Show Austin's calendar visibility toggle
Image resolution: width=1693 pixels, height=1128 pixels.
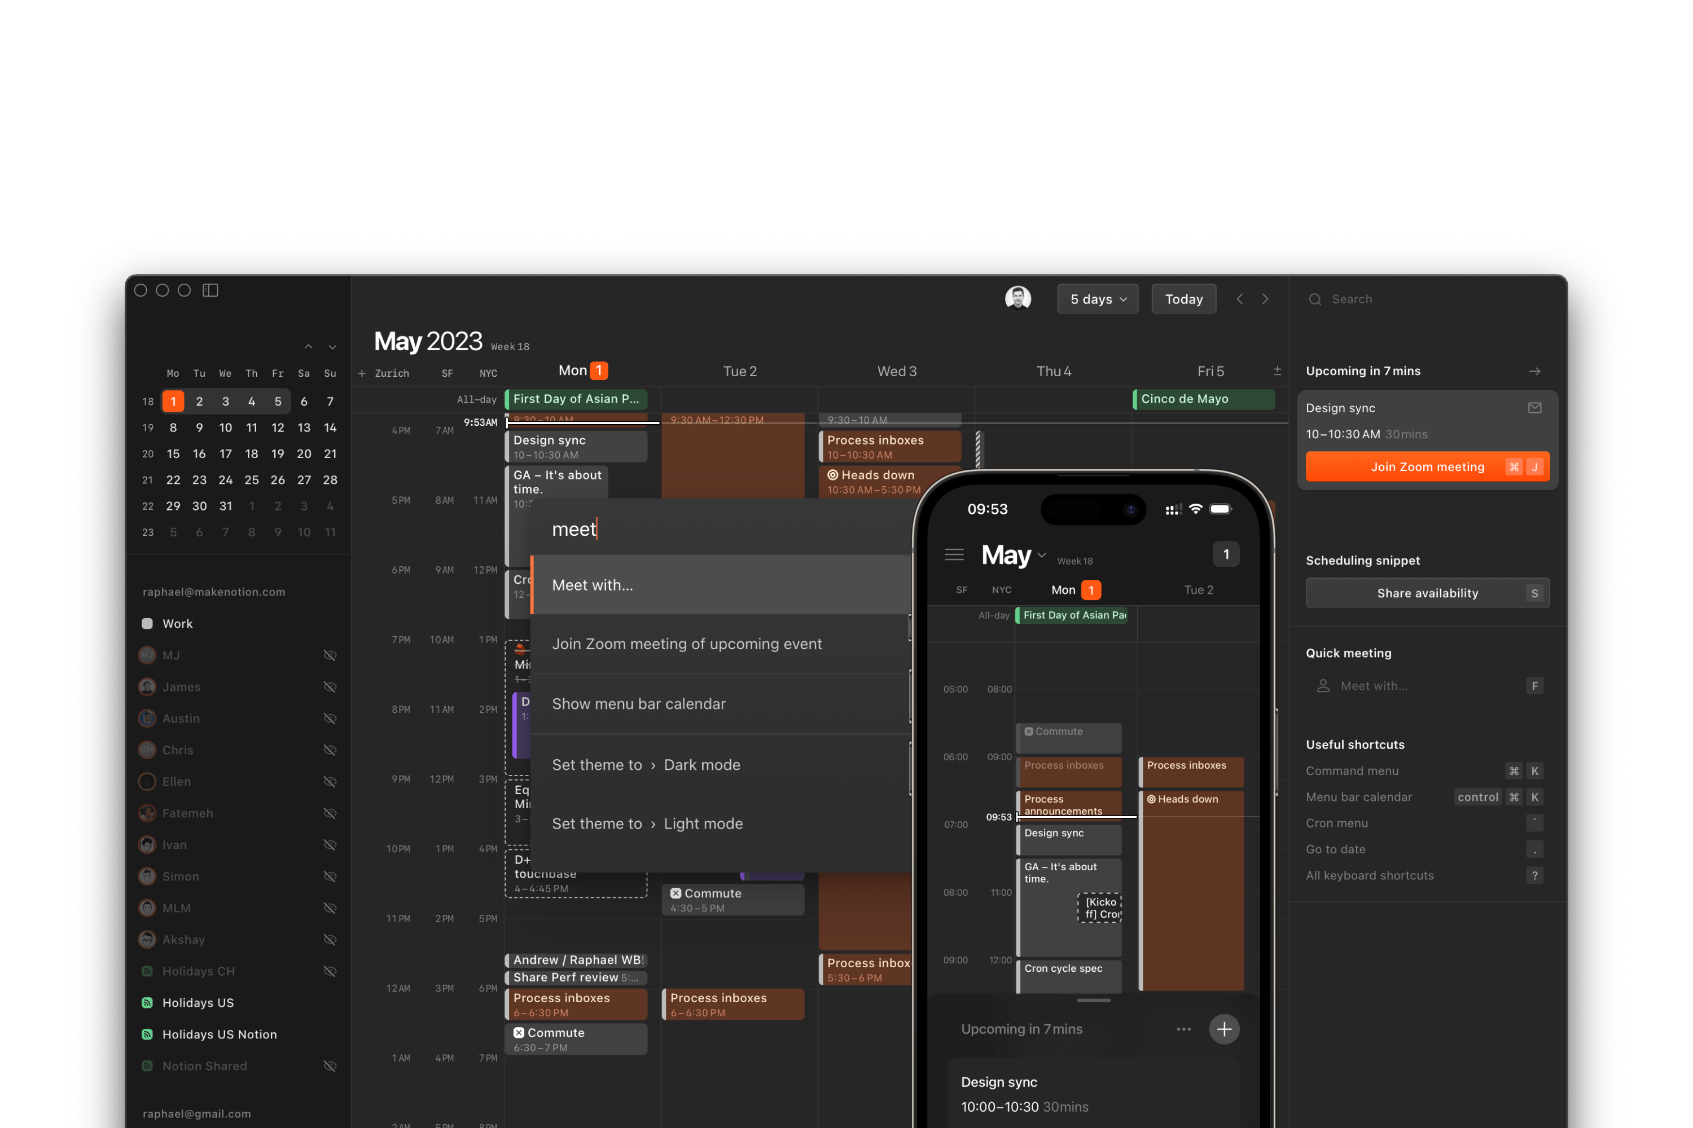point(330,719)
